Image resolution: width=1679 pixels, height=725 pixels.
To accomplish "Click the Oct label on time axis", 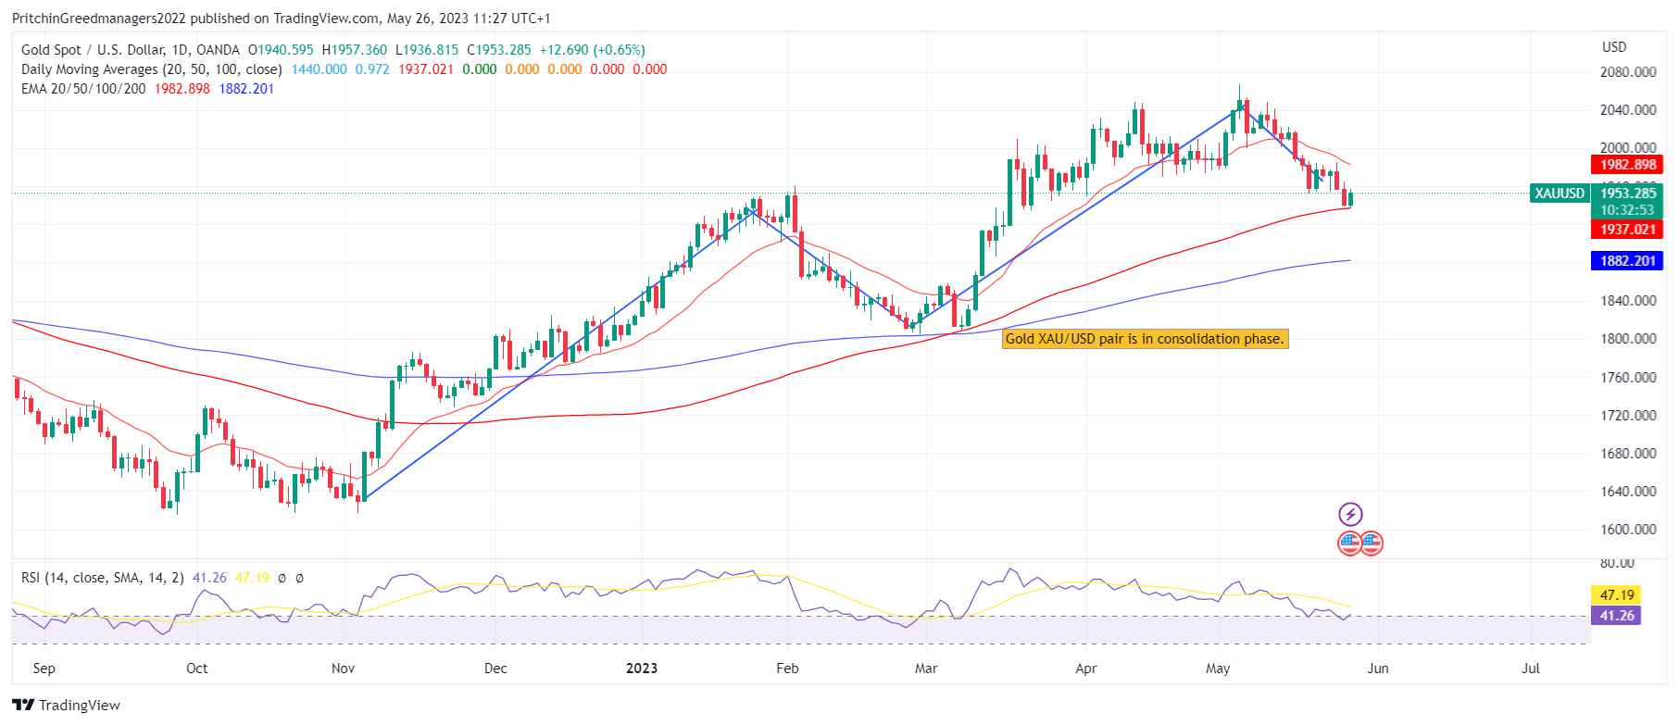I will (x=196, y=669).
